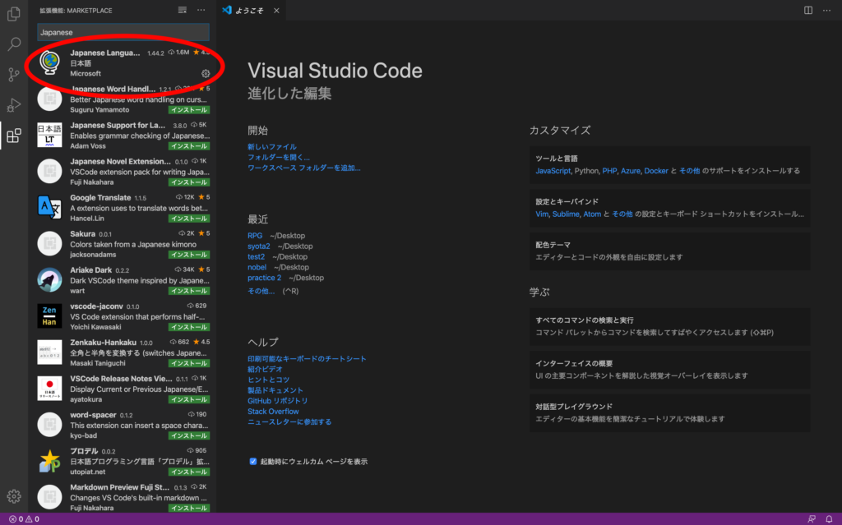Select the Japanese Language Pack globe icon
The image size is (842, 525).
click(x=49, y=62)
